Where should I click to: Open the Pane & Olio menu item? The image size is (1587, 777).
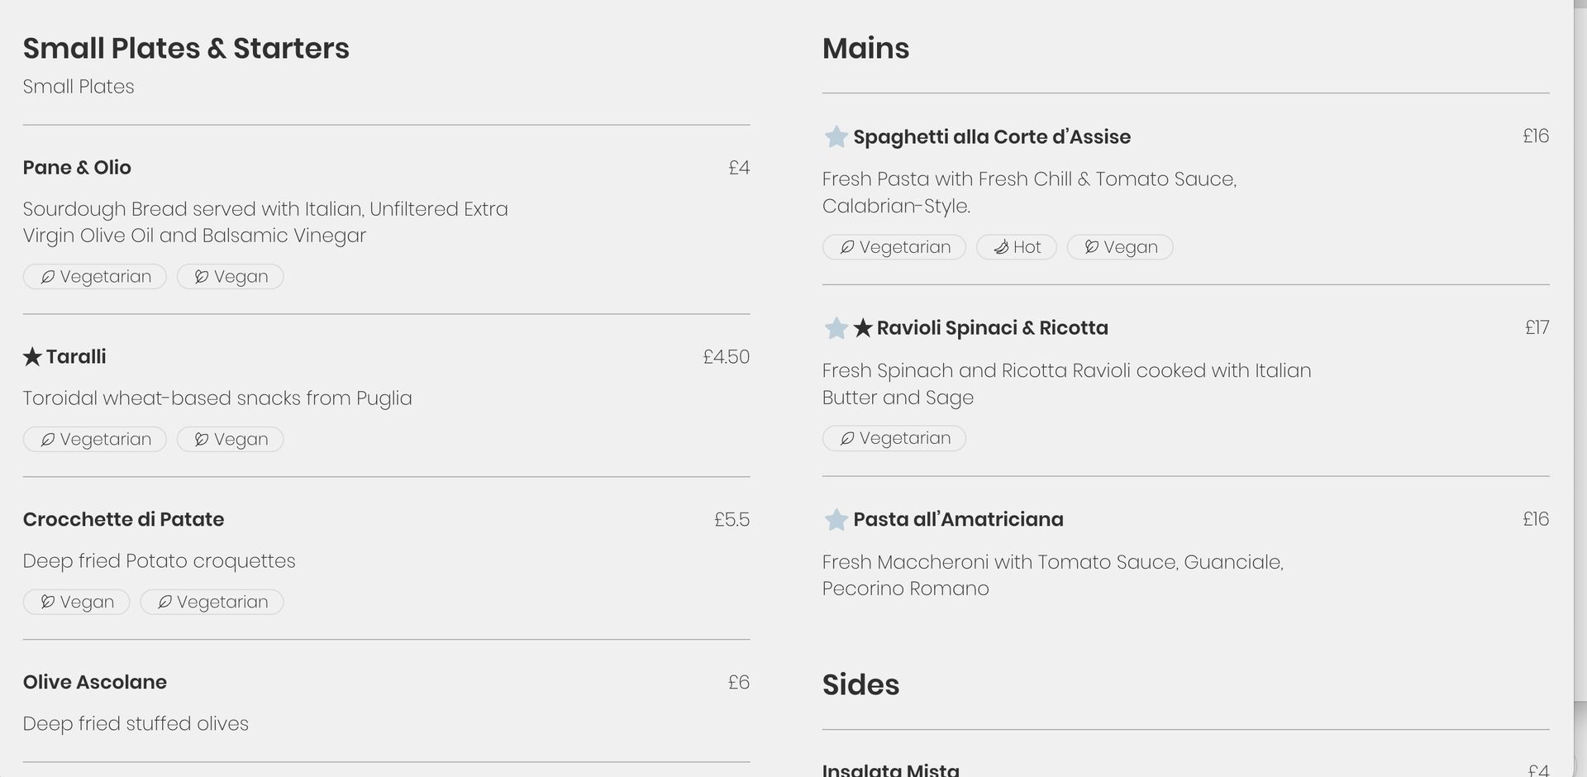77,168
